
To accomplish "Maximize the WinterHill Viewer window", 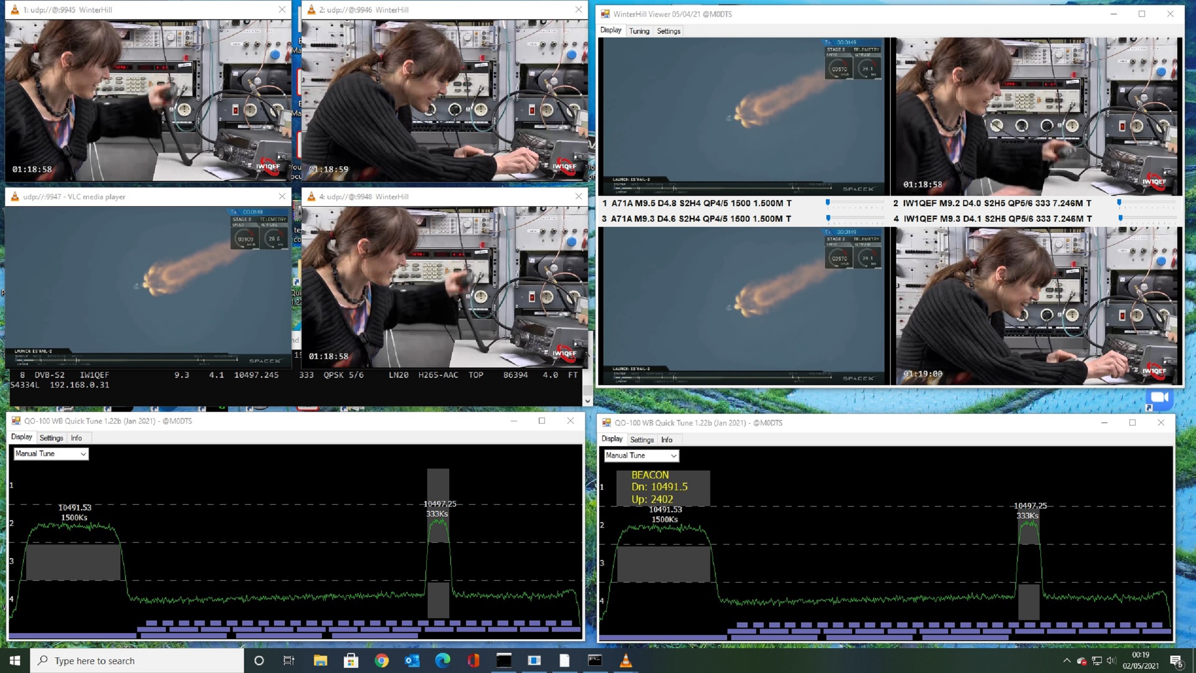I will (1142, 14).
